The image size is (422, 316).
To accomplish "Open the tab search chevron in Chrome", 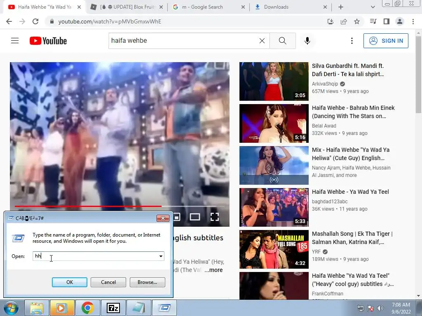I will (x=373, y=7).
